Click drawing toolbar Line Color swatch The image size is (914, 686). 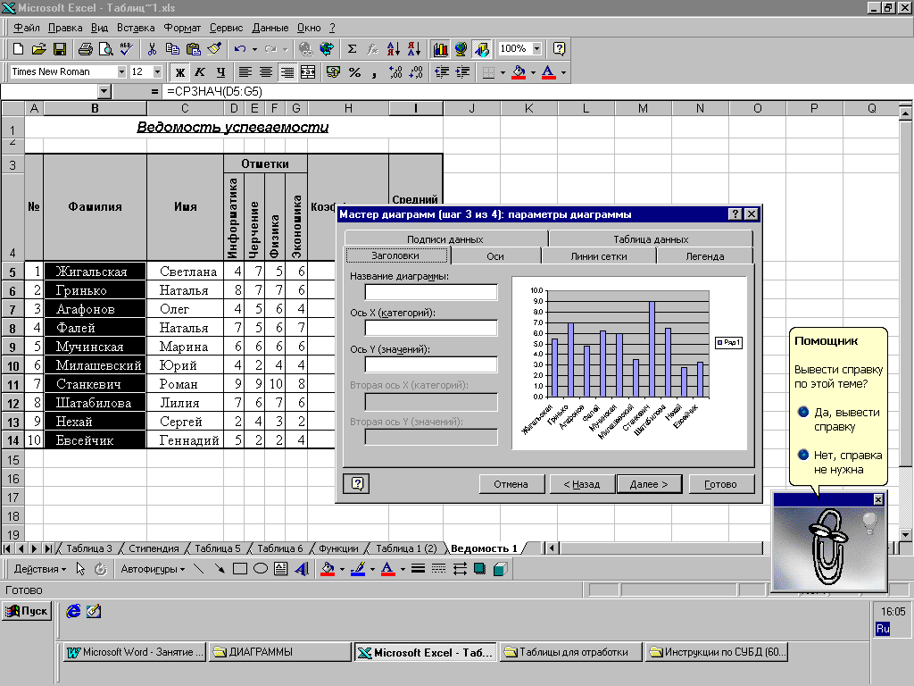(x=357, y=569)
